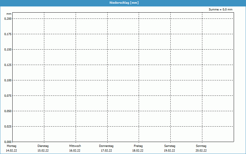Click the 0,000 baseline axis label

pyautogui.click(x=8, y=142)
